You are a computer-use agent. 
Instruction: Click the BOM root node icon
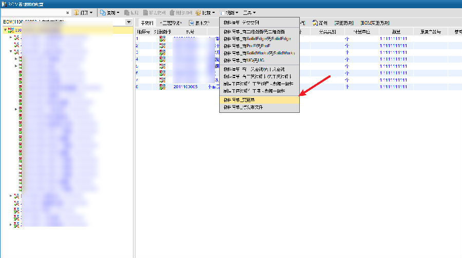pos(11,30)
